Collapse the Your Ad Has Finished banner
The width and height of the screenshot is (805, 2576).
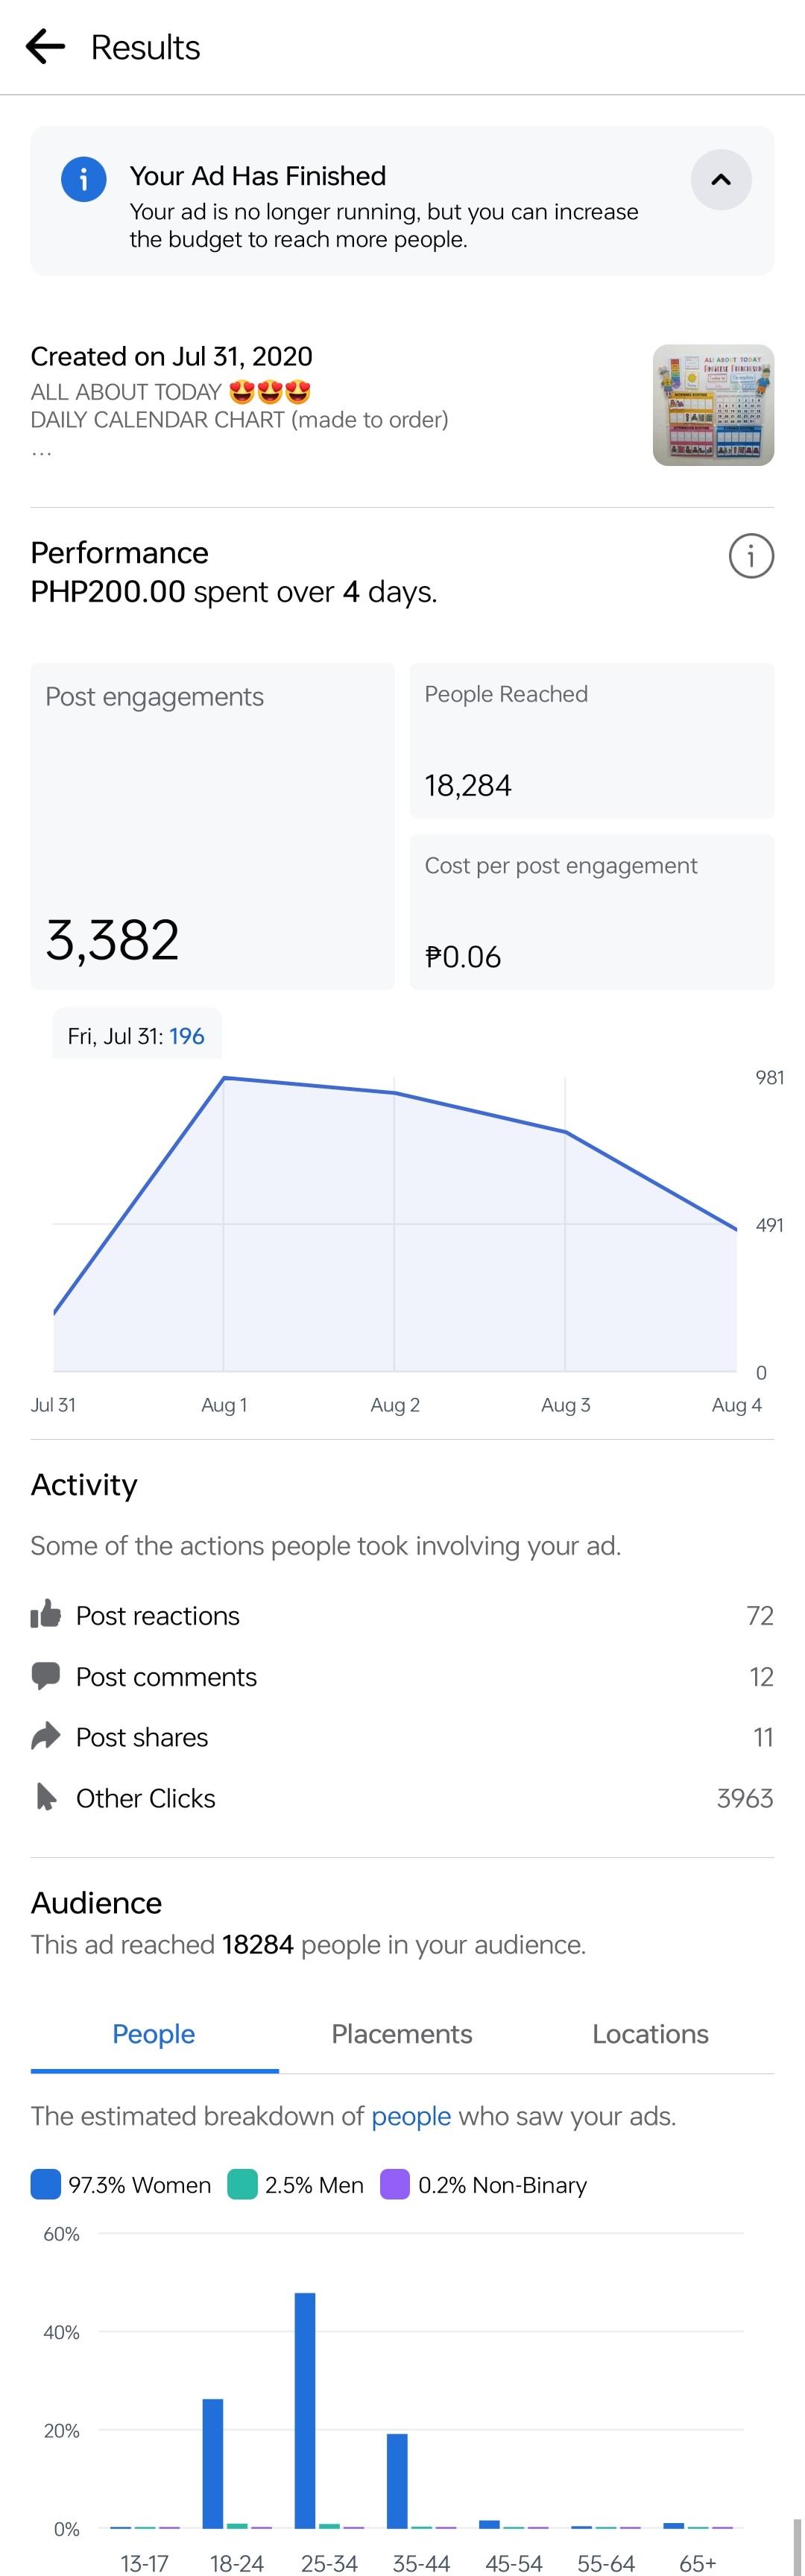pos(721,180)
